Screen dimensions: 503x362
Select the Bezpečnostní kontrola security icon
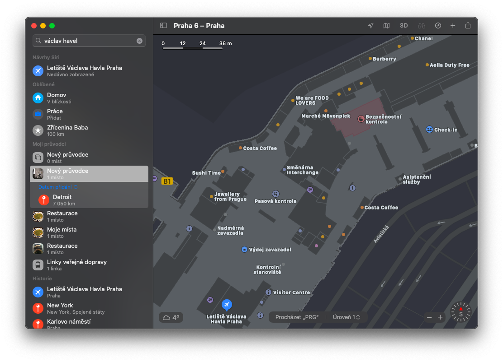[361, 119]
